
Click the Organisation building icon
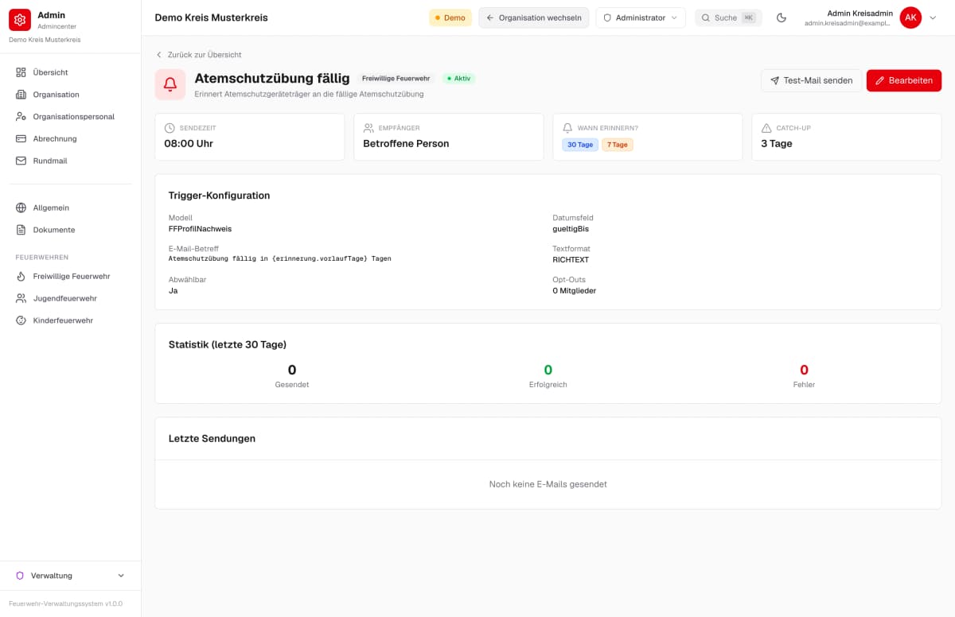point(21,95)
